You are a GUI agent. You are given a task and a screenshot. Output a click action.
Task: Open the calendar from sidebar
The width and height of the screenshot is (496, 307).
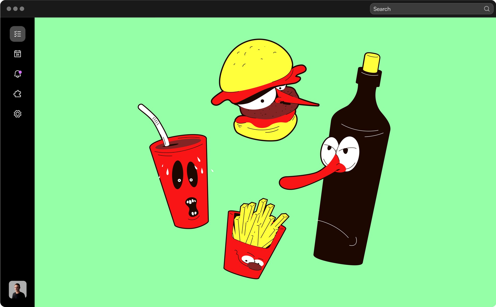(18, 54)
